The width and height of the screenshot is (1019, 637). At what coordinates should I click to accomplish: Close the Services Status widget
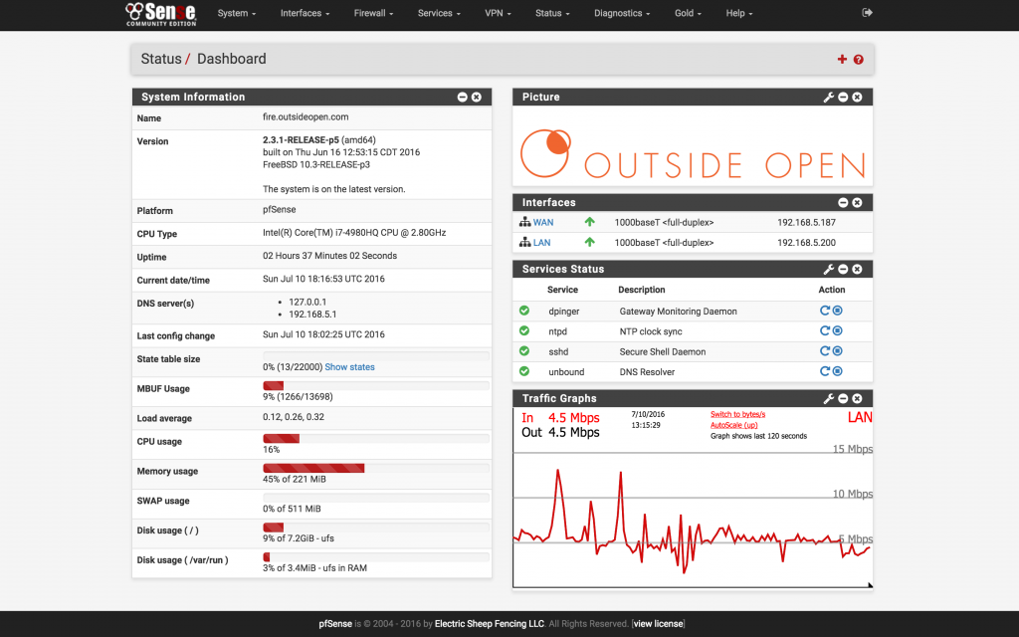857,269
